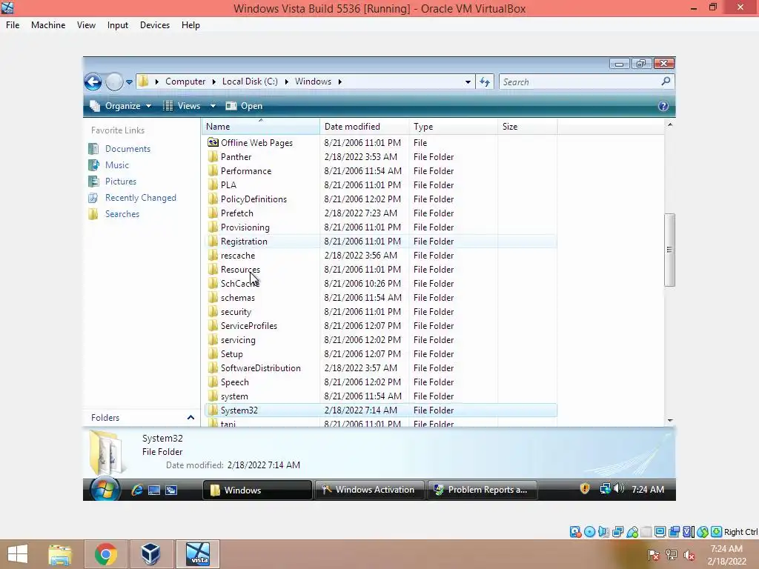Open VirtualBox Input menu
The width and height of the screenshot is (759, 569).
(118, 25)
